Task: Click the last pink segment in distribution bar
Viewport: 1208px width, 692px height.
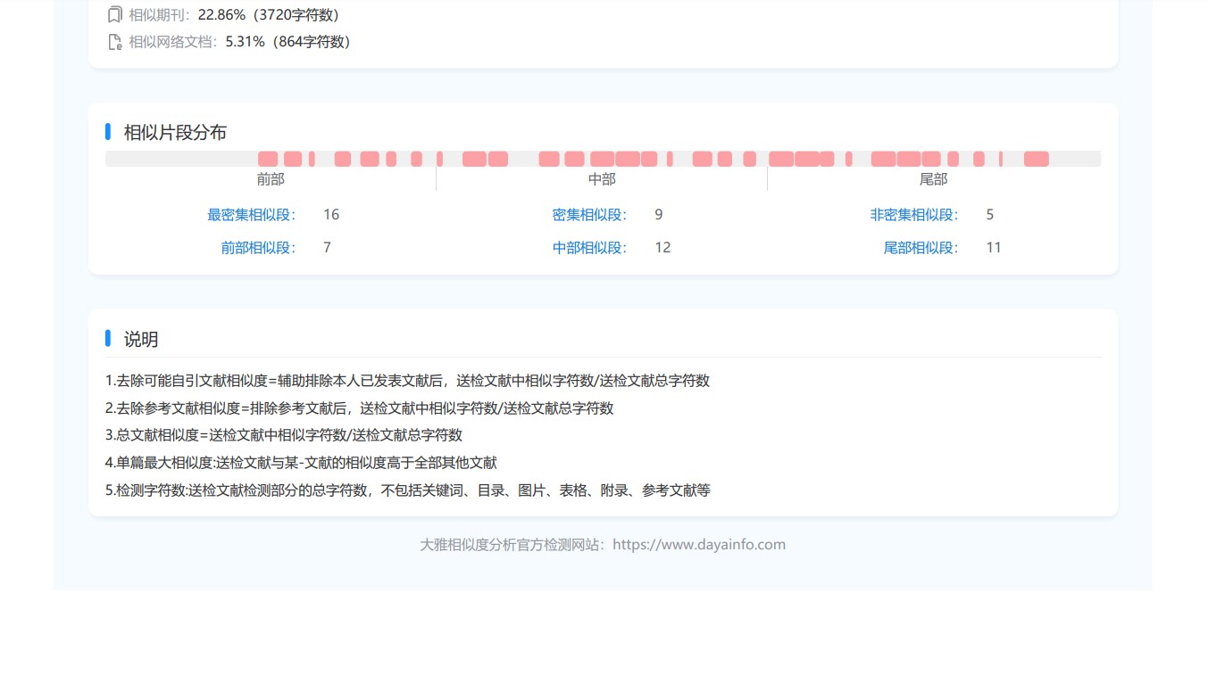Action: pyautogui.click(x=1036, y=159)
